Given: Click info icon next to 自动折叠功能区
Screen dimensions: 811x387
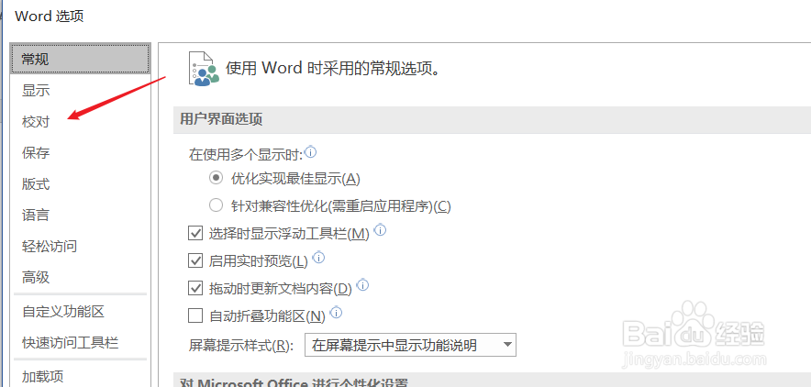Looking at the screenshot, I should point(337,312).
